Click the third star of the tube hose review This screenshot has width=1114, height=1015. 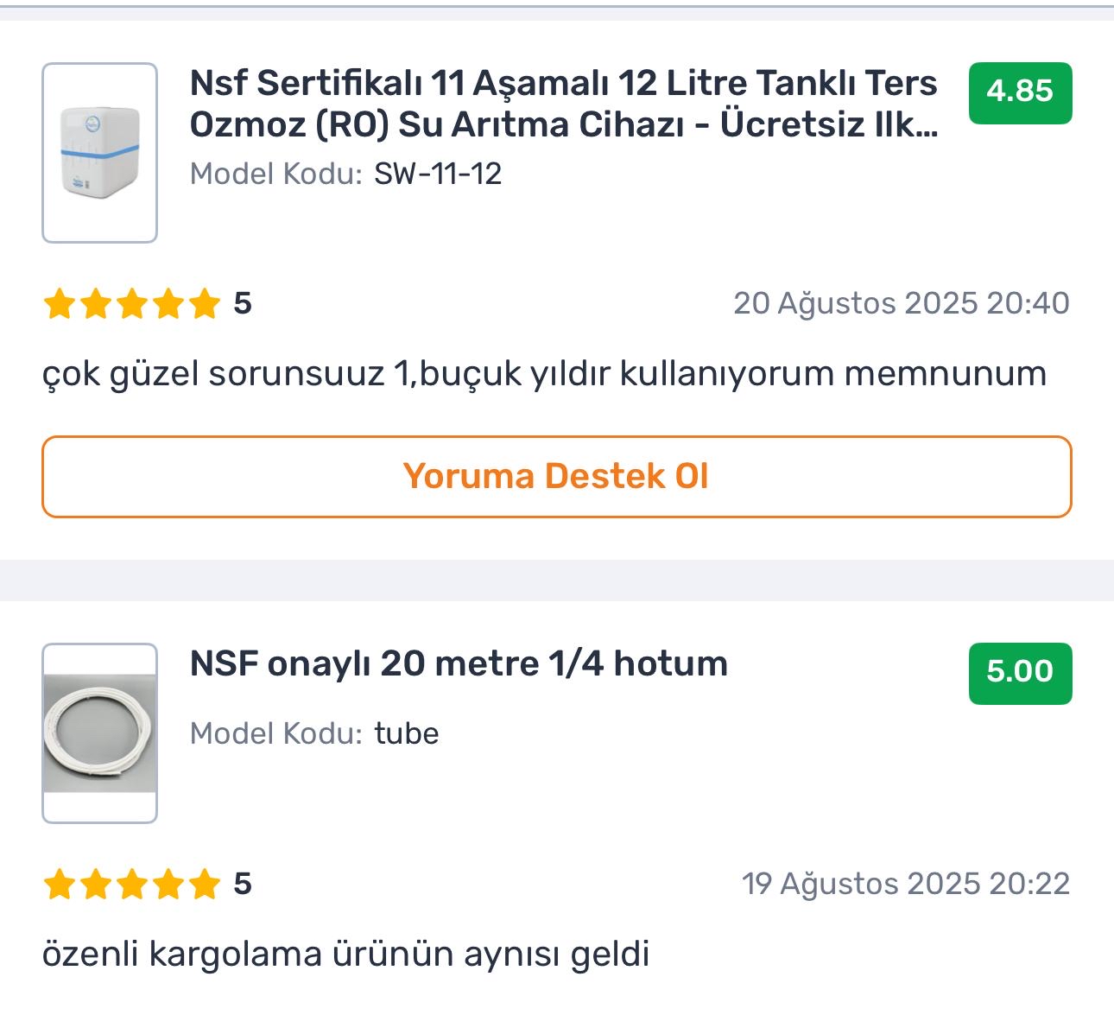click(132, 885)
